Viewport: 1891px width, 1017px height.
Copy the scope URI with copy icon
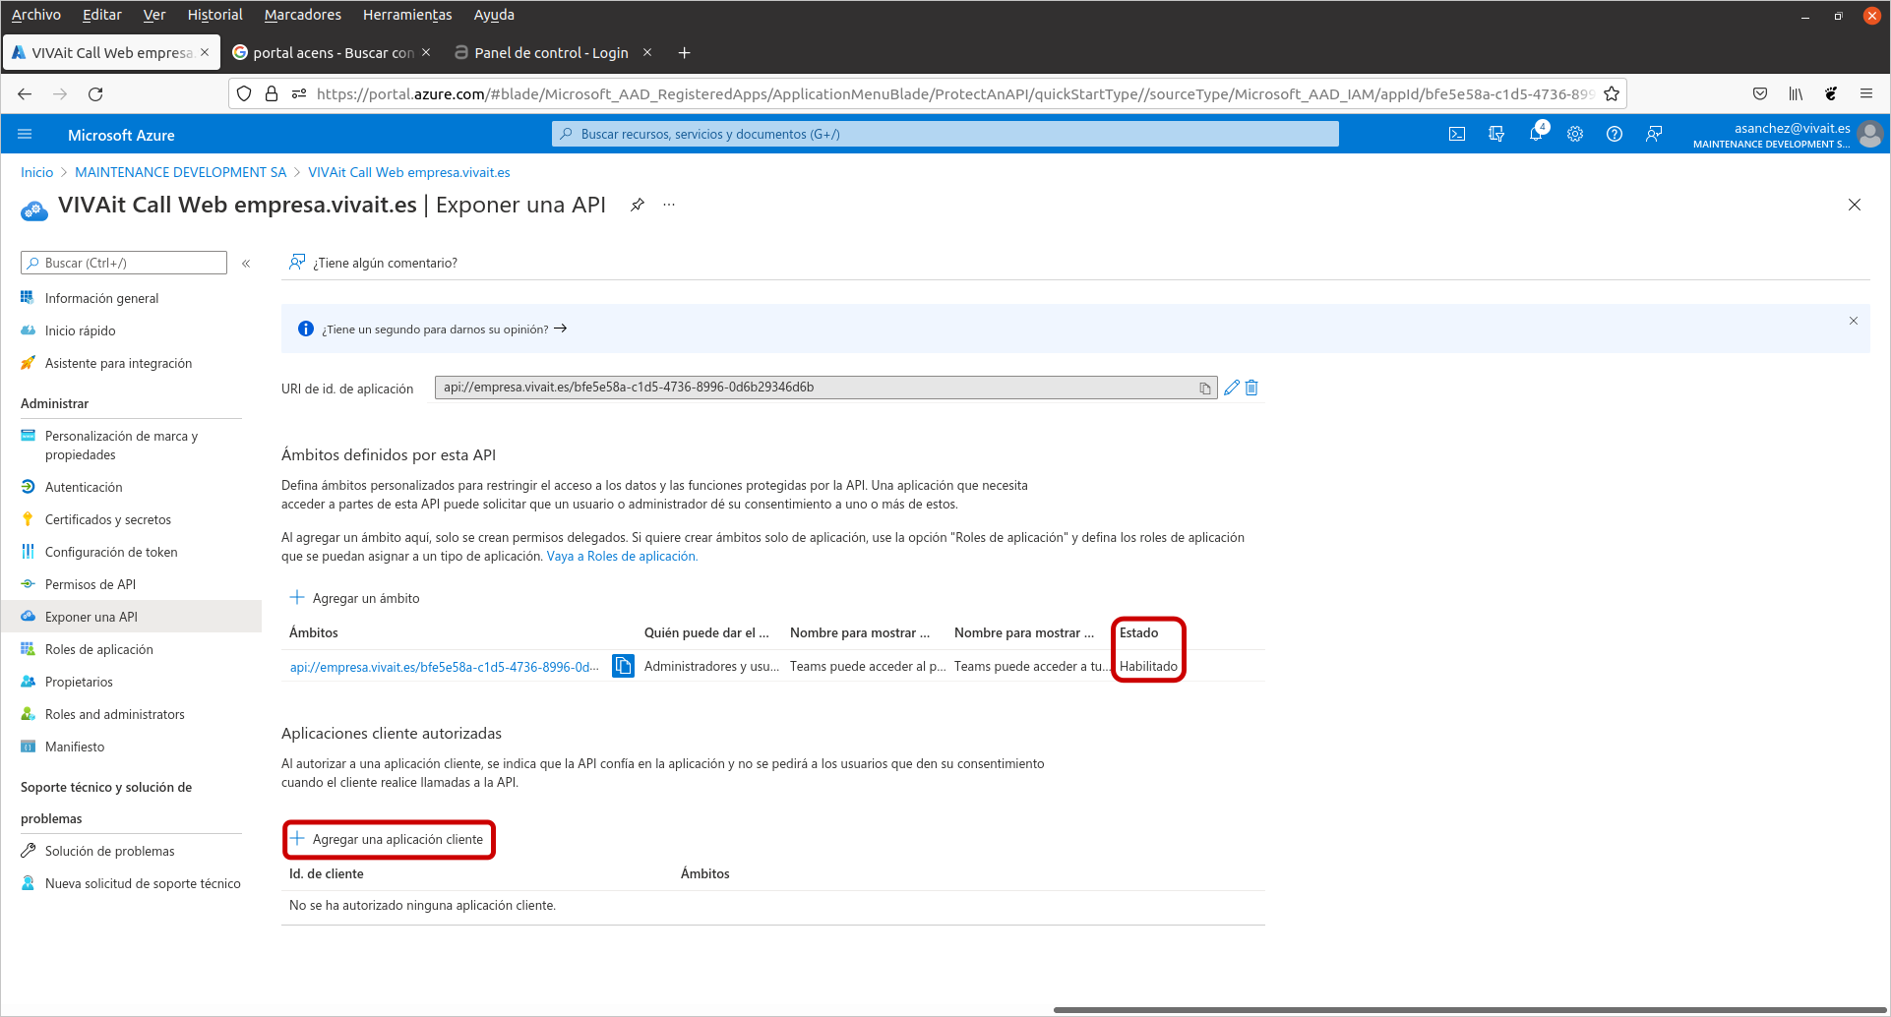click(623, 666)
